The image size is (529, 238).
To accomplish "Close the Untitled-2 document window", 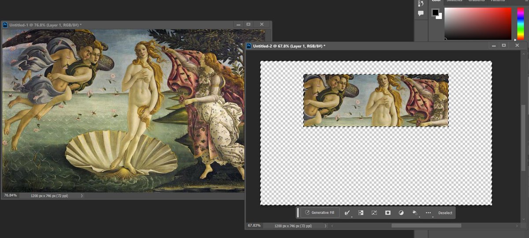I will (x=517, y=45).
